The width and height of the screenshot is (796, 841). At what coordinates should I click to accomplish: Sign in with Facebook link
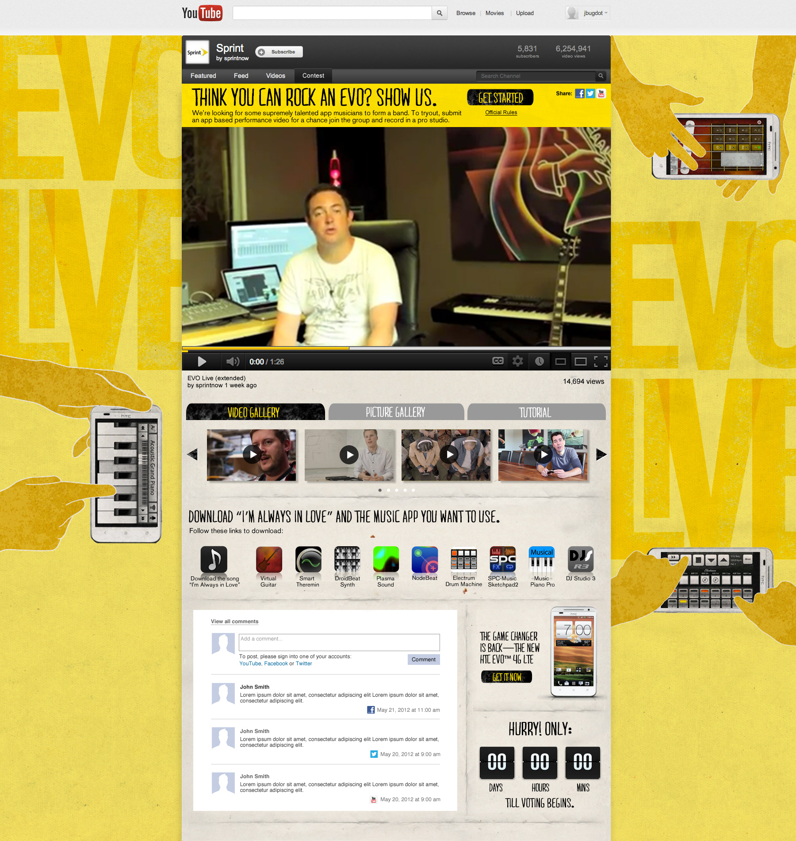[x=276, y=664]
